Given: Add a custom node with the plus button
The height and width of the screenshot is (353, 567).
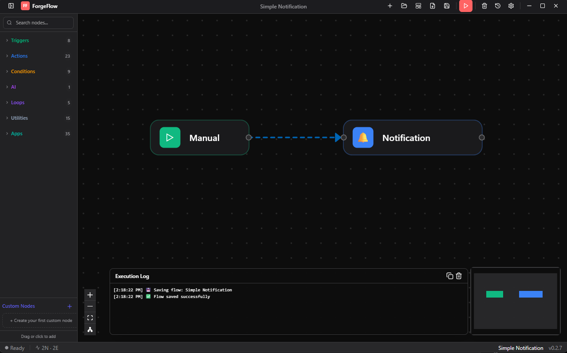Looking at the screenshot, I should pyautogui.click(x=70, y=306).
